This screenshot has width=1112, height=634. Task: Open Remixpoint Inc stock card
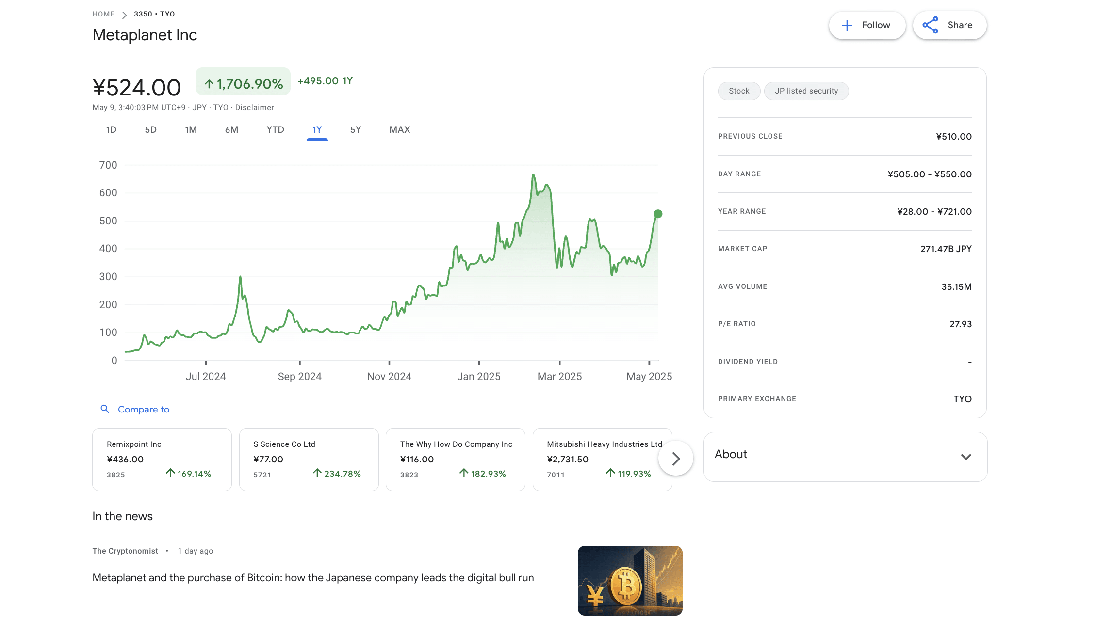point(162,460)
